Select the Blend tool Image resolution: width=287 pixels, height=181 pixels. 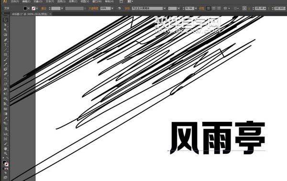(x=6, y=124)
